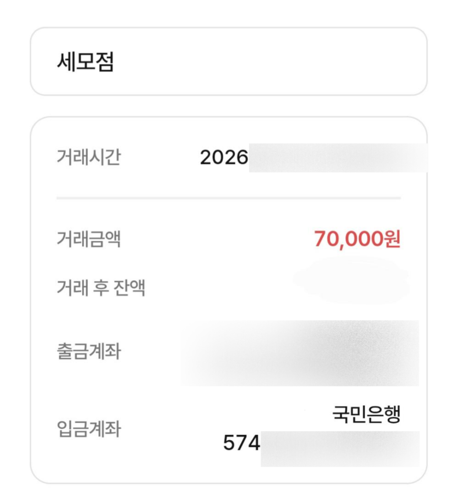Click the blurred withdrawal account details
The height and width of the screenshot is (493, 458).
300,353
